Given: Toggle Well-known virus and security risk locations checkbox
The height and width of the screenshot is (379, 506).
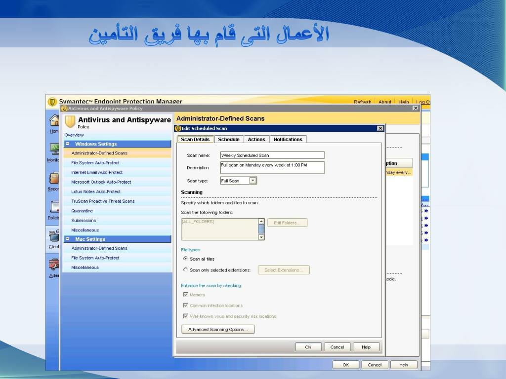Looking at the screenshot, I should (x=186, y=316).
